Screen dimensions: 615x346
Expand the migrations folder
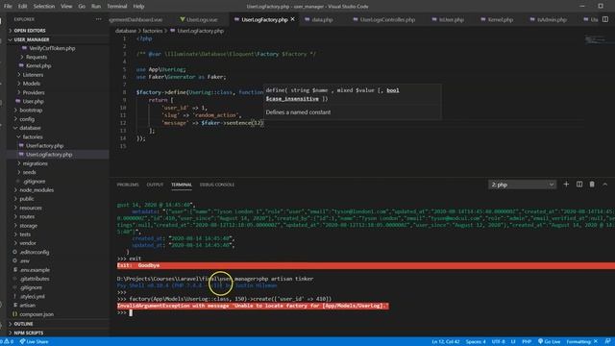35,163
